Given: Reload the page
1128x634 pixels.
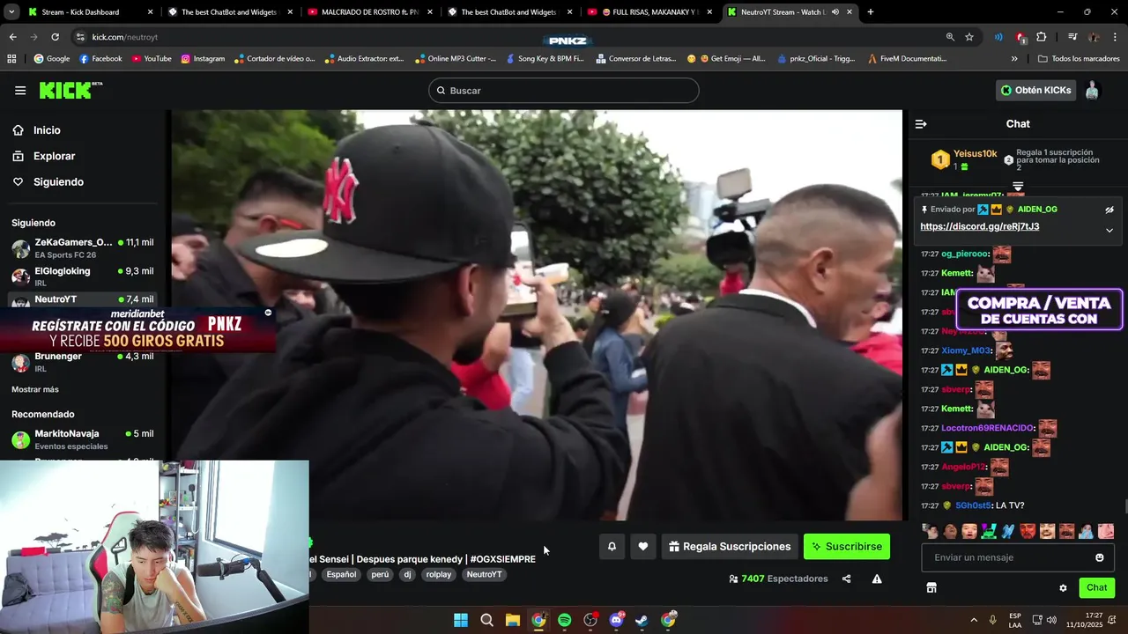Looking at the screenshot, I should [55, 37].
